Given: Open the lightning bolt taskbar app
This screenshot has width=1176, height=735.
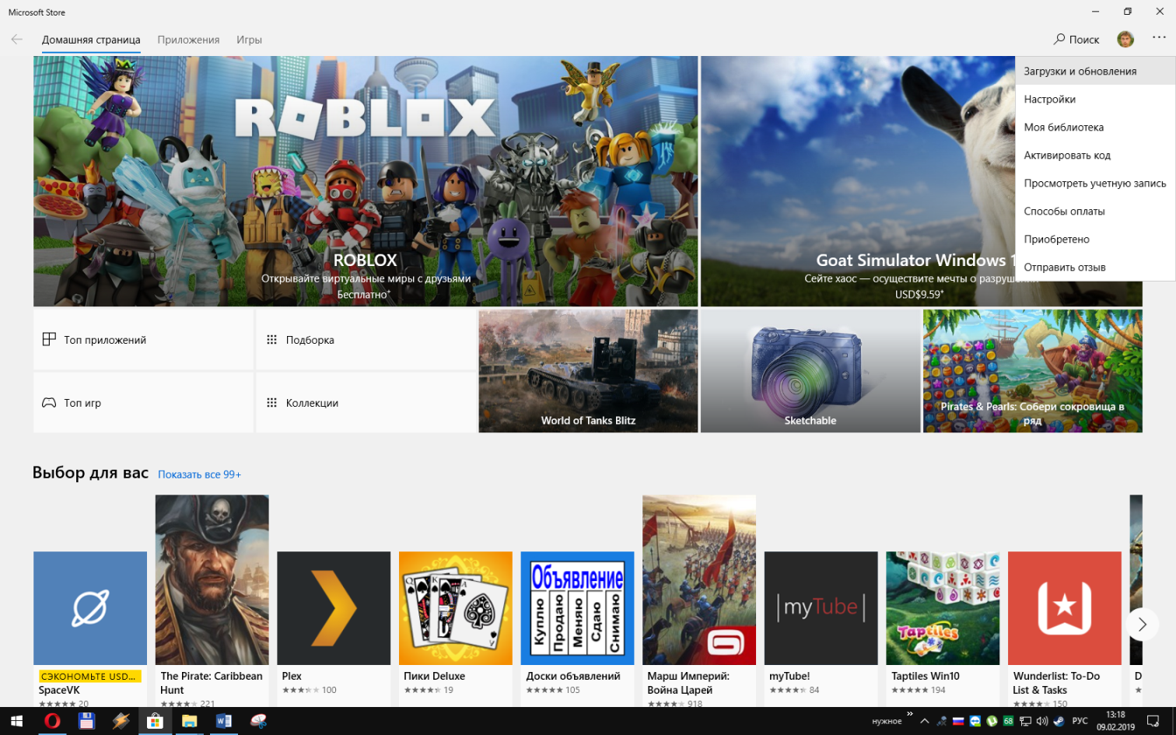Looking at the screenshot, I should pyautogui.click(x=121, y=721).
